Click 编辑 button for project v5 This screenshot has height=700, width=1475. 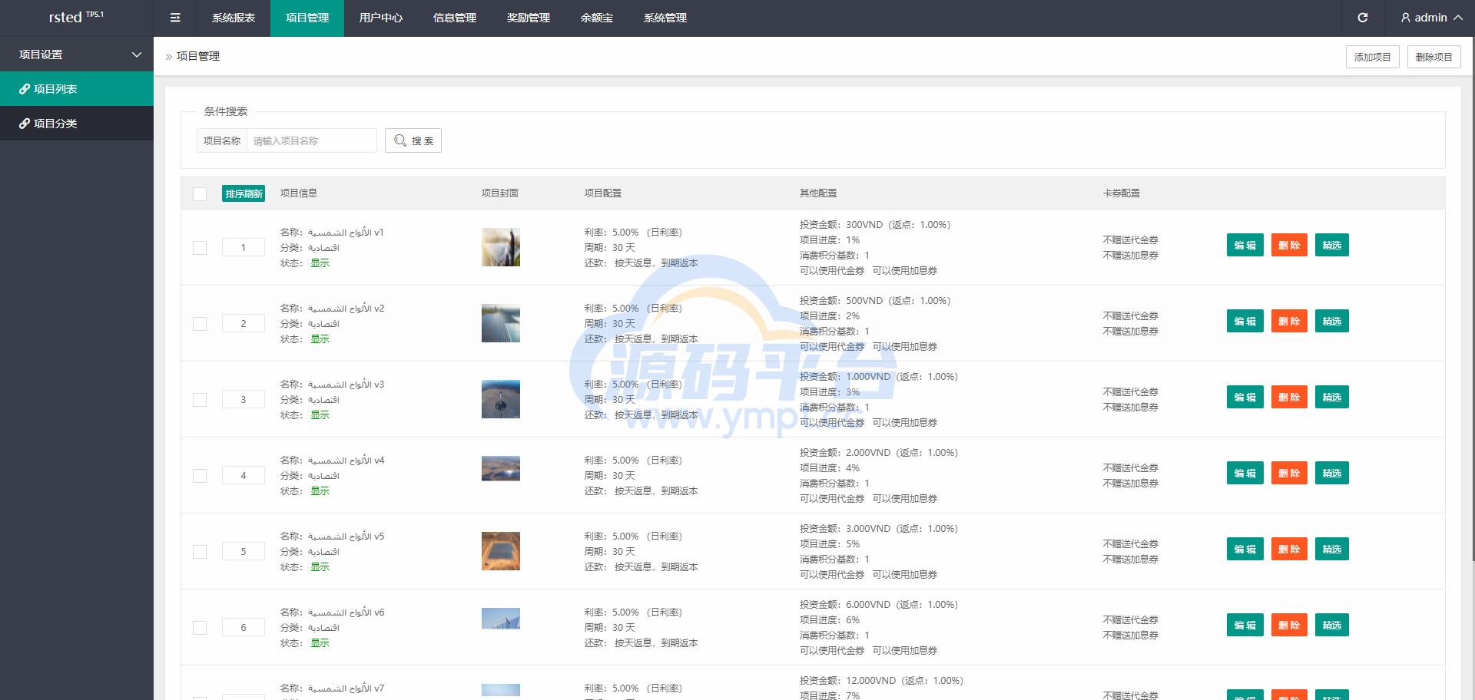click(1245, 549)
